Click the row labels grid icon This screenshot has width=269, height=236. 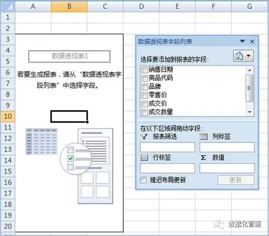click(144, 157)
